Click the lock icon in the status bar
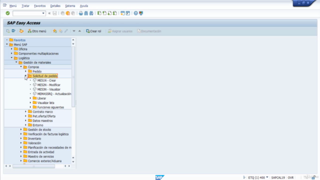The width and height of the screenshot is (320, 180). coord(313,177)
